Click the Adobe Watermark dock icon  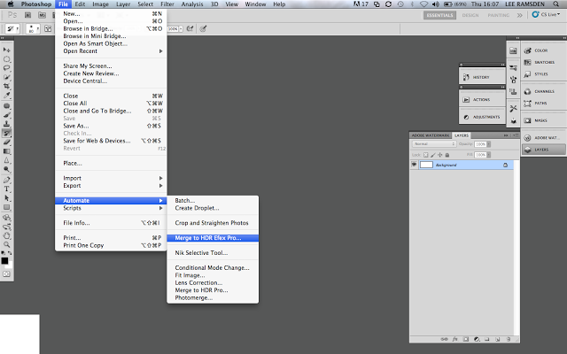[x=543, y=138]
